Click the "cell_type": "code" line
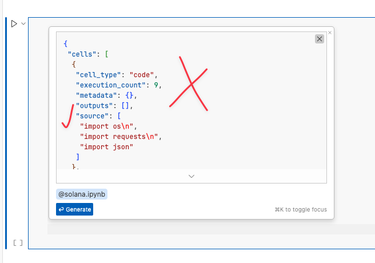Image resolution: width=375 pixels, height=263 pixels. coord(117,75)
